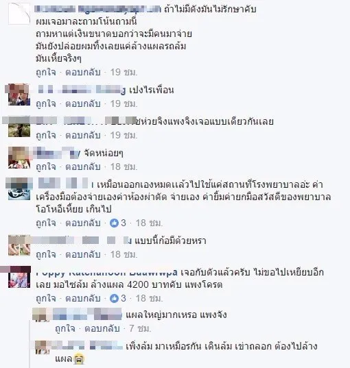Click the 7 ชม. timestamp on the reply

140,328
